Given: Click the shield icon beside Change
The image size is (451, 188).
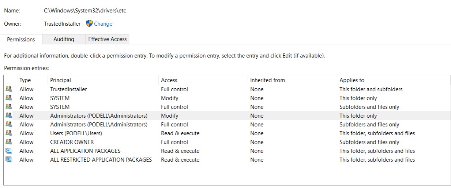Looking at the screenshot, I should (x=89, y=23).
